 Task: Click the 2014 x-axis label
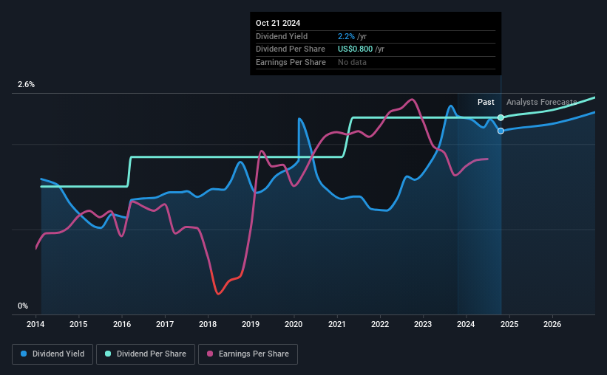(35, 324)
